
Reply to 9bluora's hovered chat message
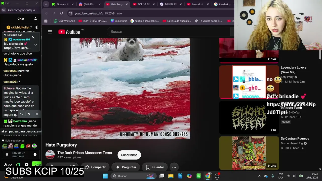point(21,114)
